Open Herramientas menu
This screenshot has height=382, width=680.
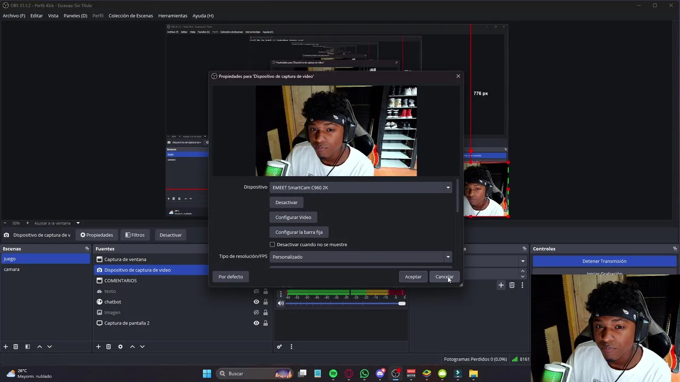point(173,15)
